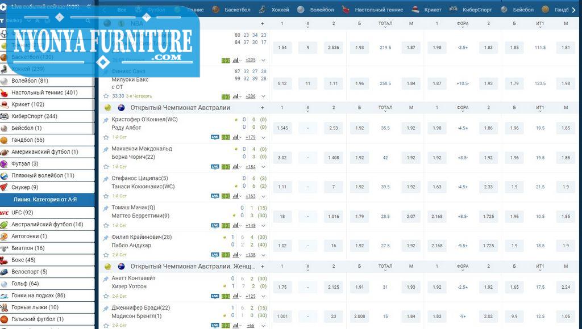This screenshot has height=329, width=582.
Task: Open the +184 additional markets link
Action: point(251,167)
